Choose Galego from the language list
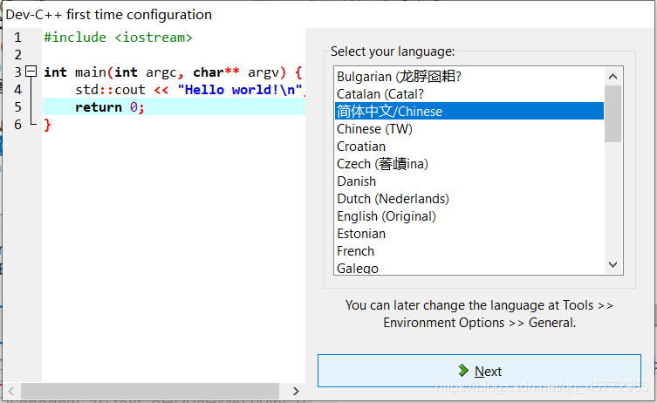 (x=469, y=267)
